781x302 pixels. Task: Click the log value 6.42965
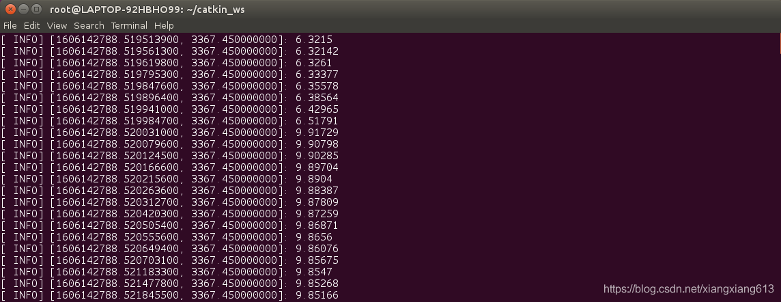coord(317,109)
